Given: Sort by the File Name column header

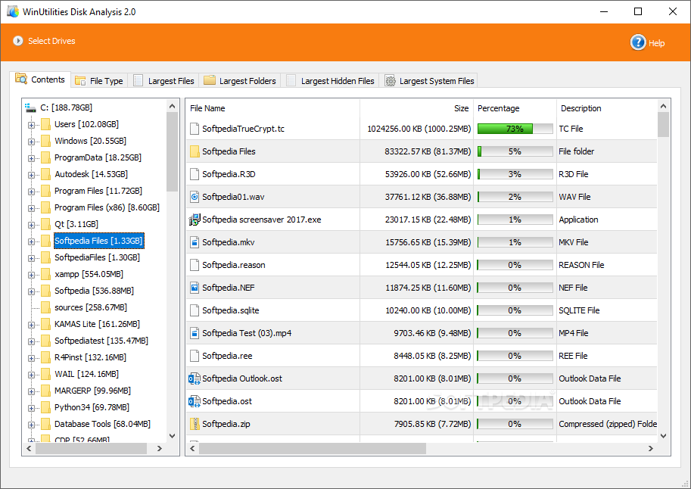Looking at the screenshot, I should [x=272, y=108].
